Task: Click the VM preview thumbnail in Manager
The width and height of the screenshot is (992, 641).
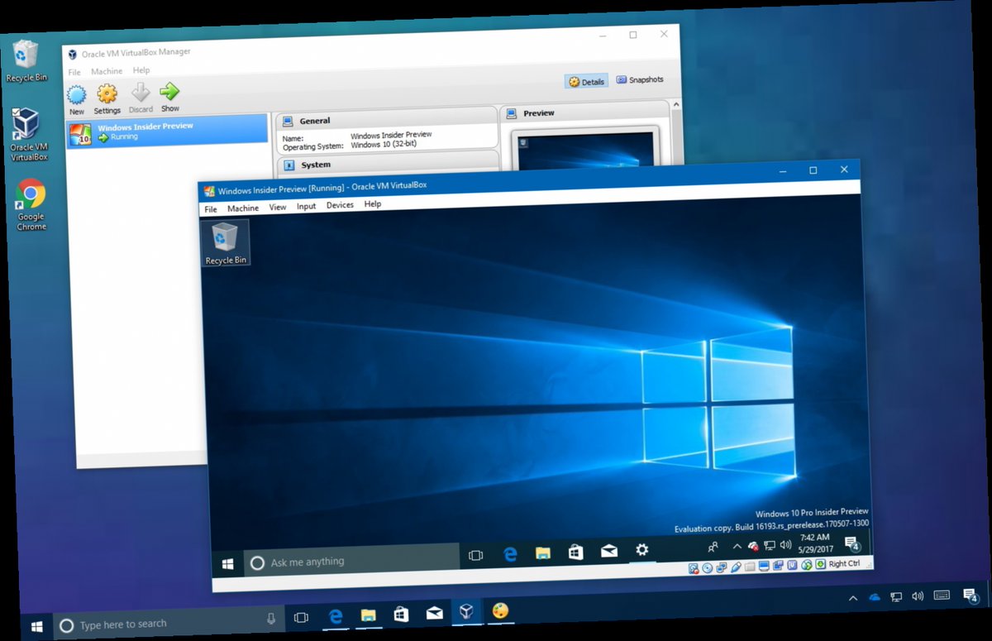Action: tap(584, 151)
